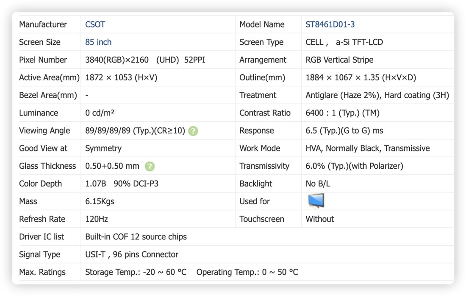Click the Symmetry value
The image size is (466, 296).
pos(103,148)
